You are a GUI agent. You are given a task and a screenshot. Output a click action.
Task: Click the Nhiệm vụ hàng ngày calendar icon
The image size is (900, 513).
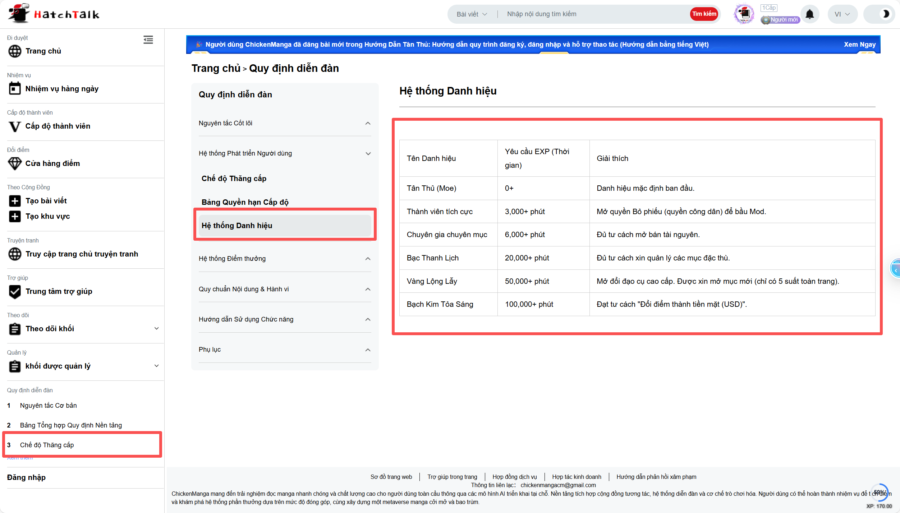click(x=15, y=88)
